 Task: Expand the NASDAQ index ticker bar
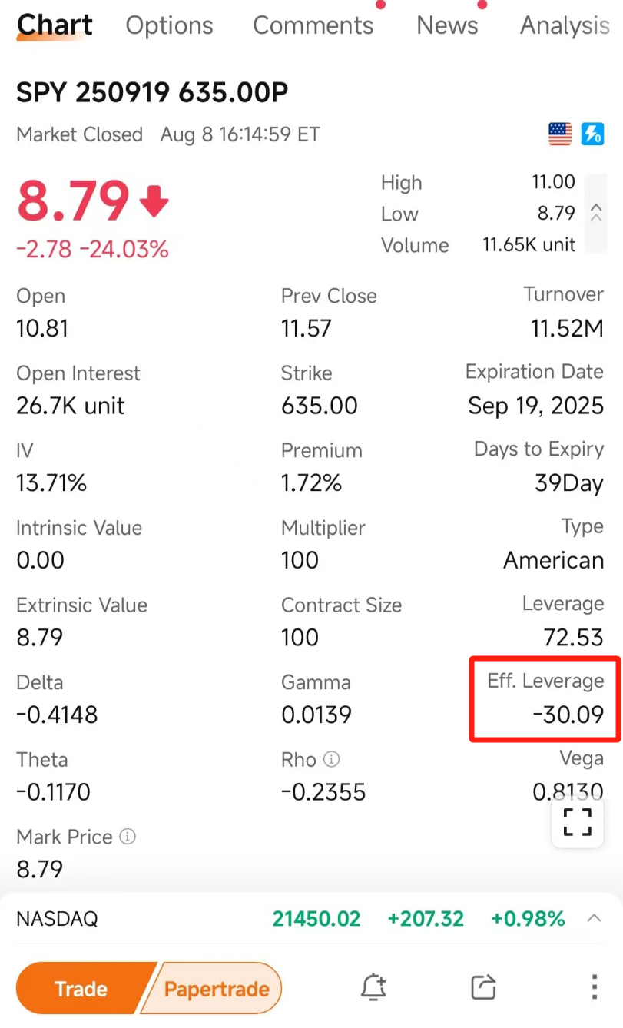point(594,918)
